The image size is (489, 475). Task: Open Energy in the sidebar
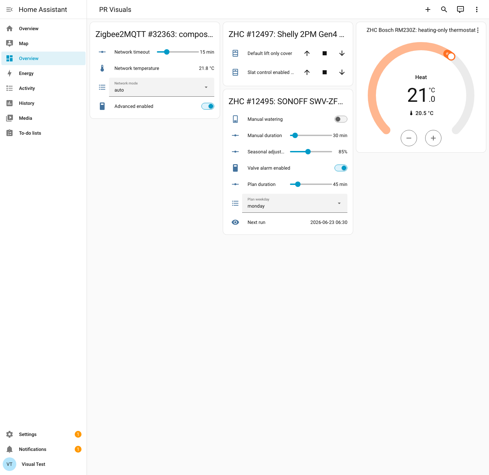pyautogui.click(x=43, y=73)
